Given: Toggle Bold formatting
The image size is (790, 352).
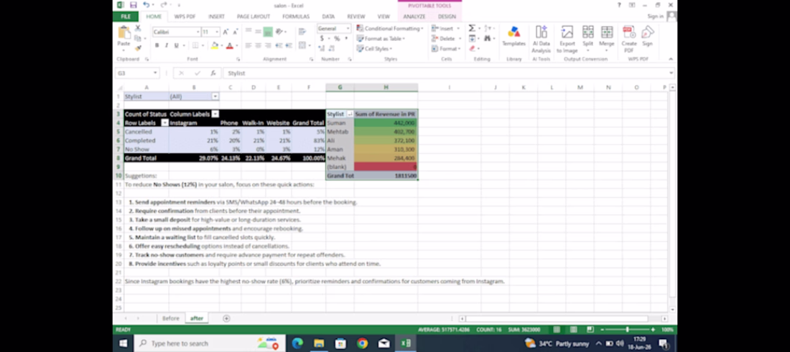Looking at the screenshot, I should [x=157, y=46].
